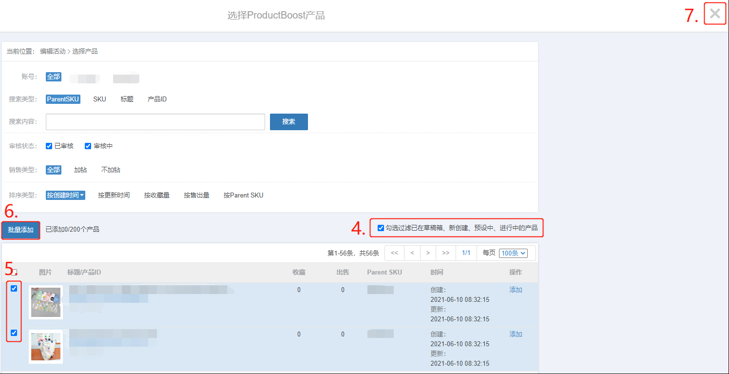Choose 产品ID search type
The width and height of the screenshot is (729, 374).
click(157, 99)
